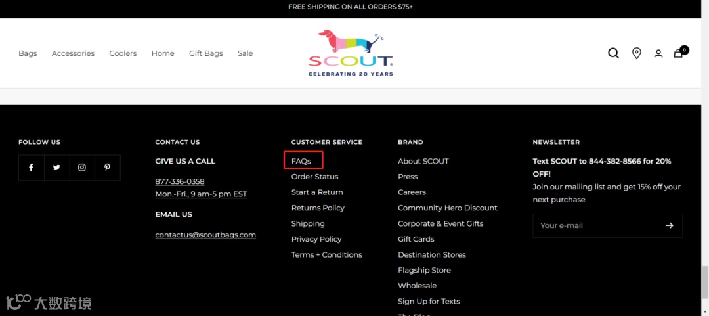Open Sign Up for Texts link
The height and width of the screenshot is (316, 709).
[x=429, y=302]
